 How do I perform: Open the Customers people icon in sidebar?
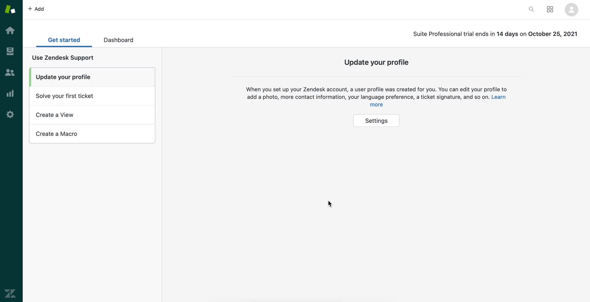10,72
